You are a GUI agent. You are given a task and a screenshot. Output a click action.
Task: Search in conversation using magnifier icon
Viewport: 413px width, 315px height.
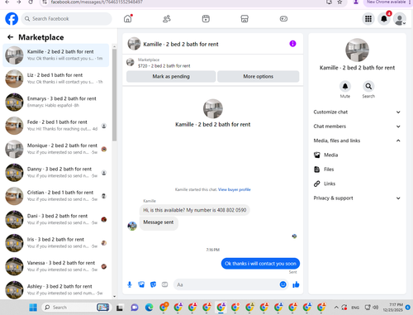click(368, 87)
